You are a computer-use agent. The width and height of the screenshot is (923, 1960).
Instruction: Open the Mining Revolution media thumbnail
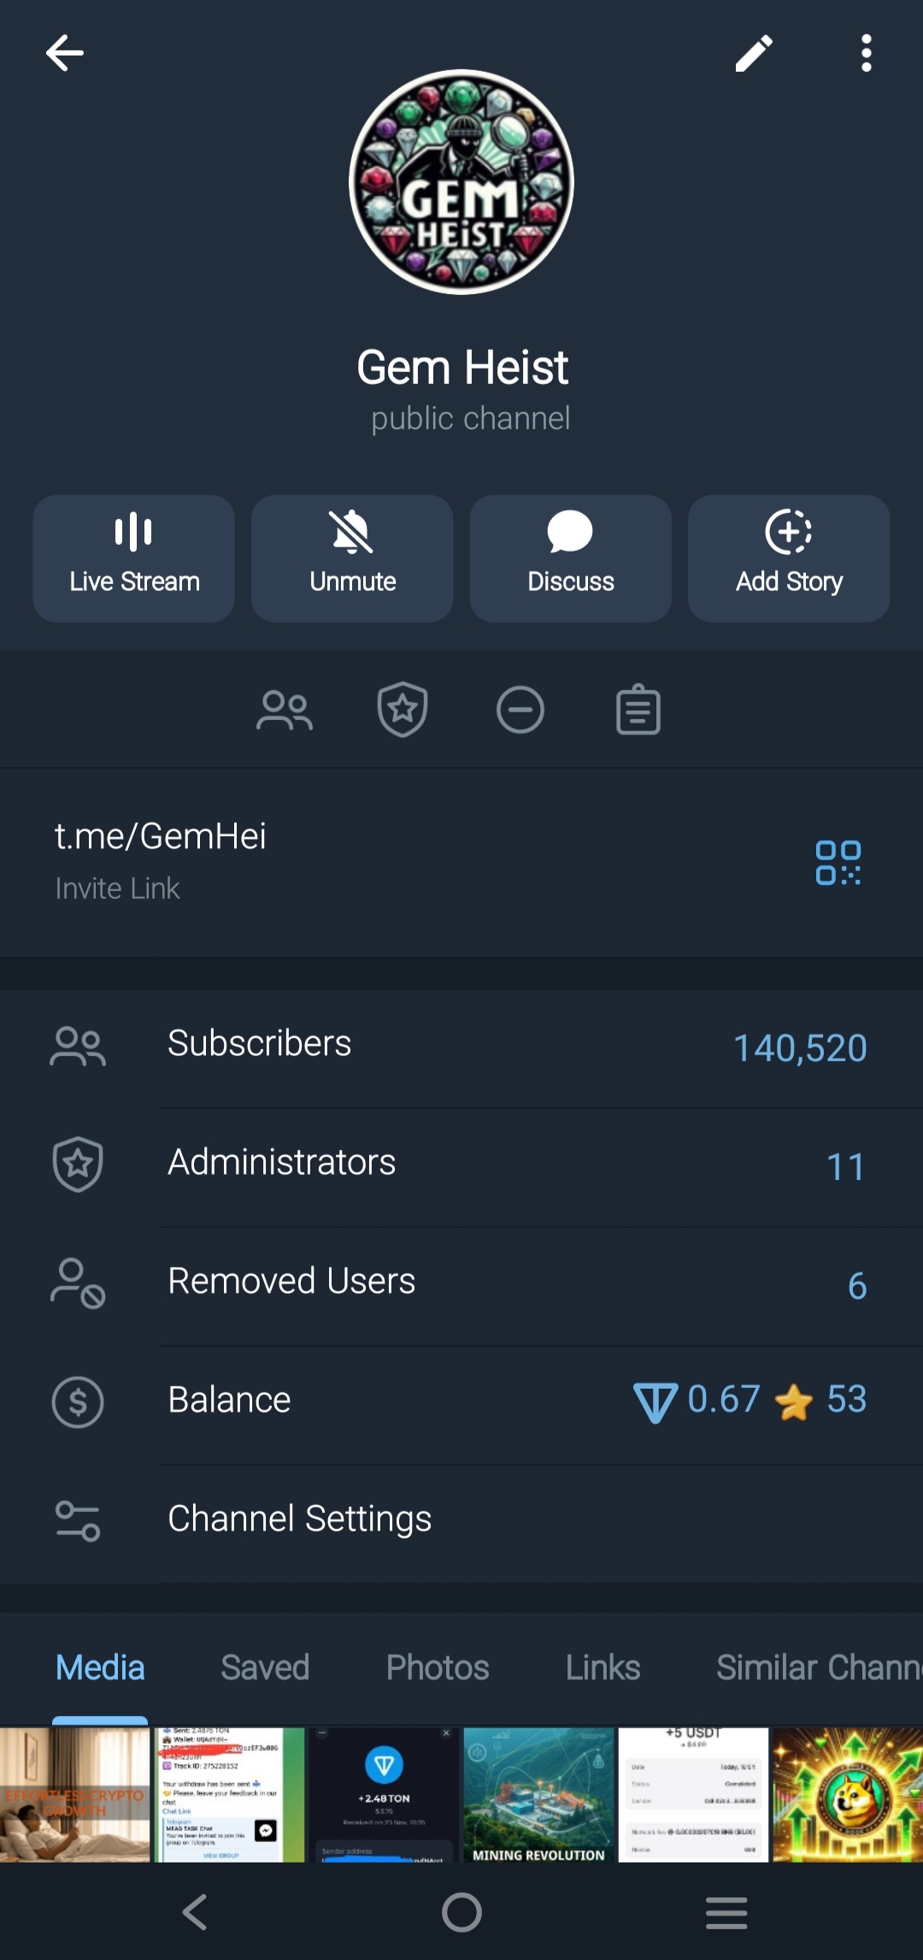(538, 1794)
